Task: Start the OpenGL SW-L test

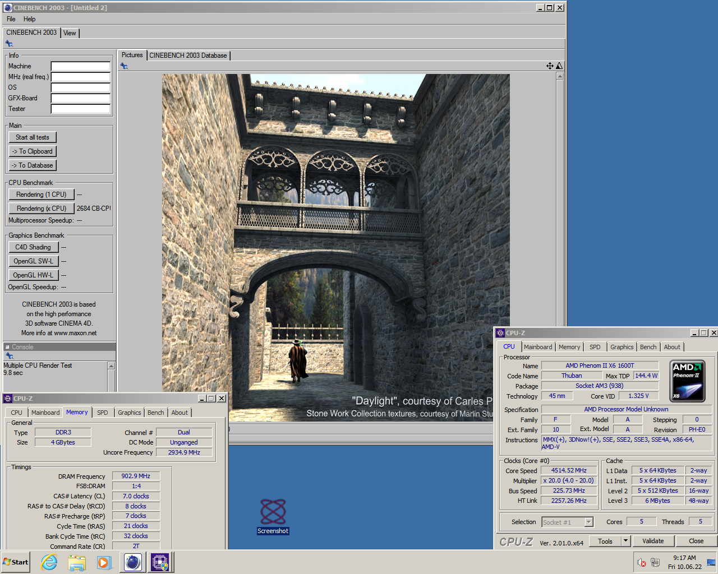Action: pos(33,261)
